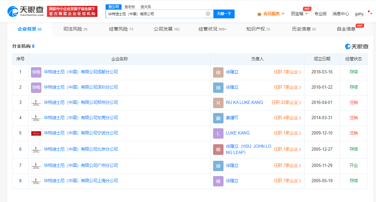Open the LUKE KANG person link

pyautogui.click(x=238, y=133)
